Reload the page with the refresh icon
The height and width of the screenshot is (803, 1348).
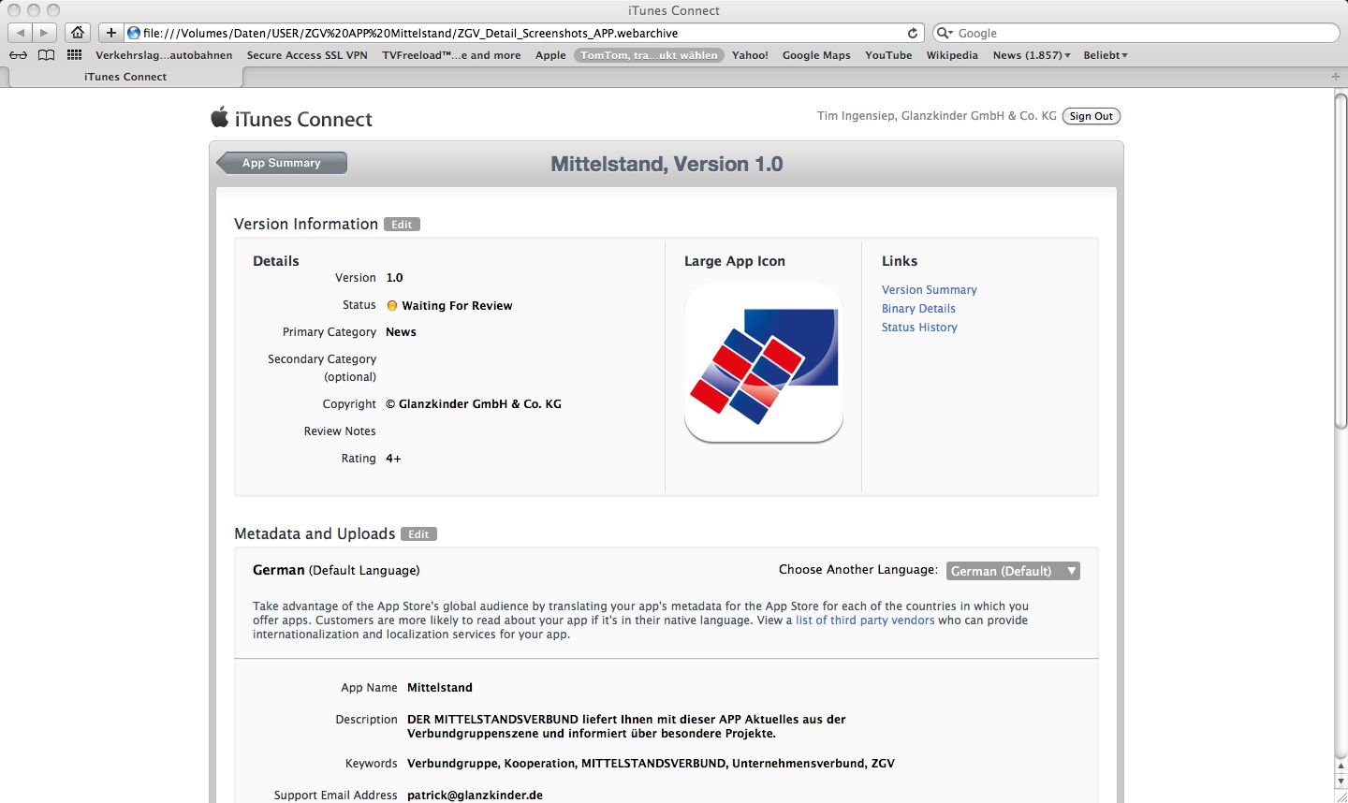[913, 33]
